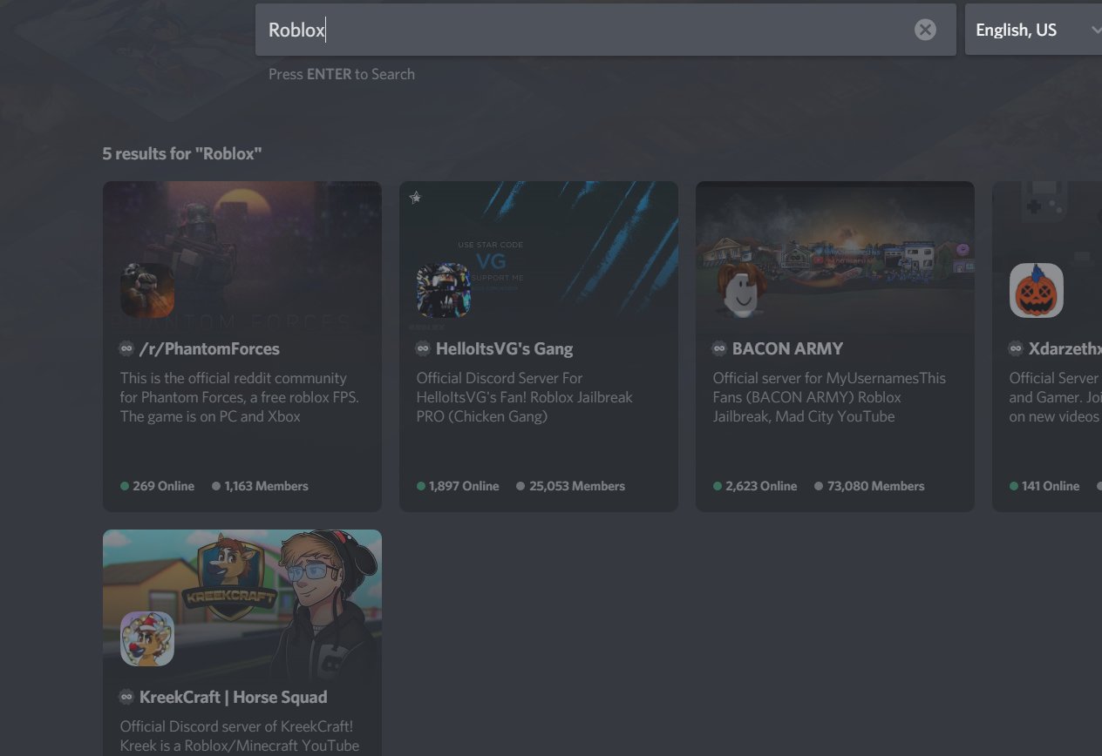Image resolution: width=1102 pixels, height=756 pixels.
Task: Click verified badge beside HelloItsVG's Gang
Action: pos(423,348)
